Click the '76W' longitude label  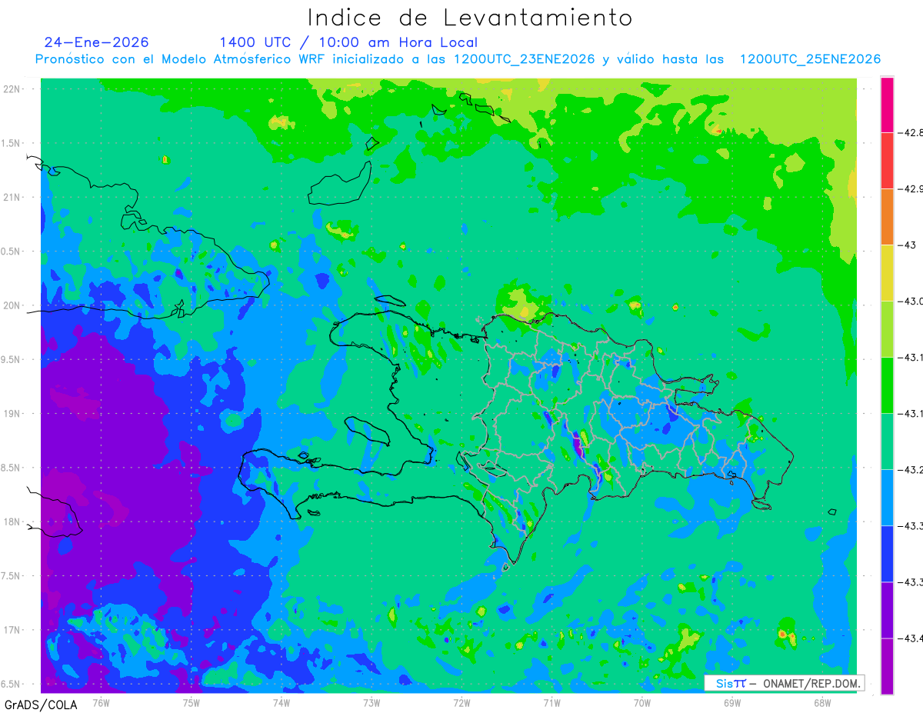pyautogui.click(x=101, y=702)
